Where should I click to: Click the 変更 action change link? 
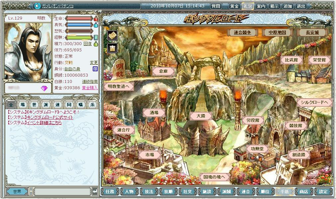coord(94,63)
